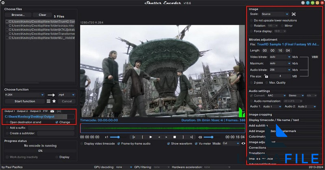Click the leftmost gray round title-bar icon
Viewport: 325px width, 170px height.
click(303, 3)
